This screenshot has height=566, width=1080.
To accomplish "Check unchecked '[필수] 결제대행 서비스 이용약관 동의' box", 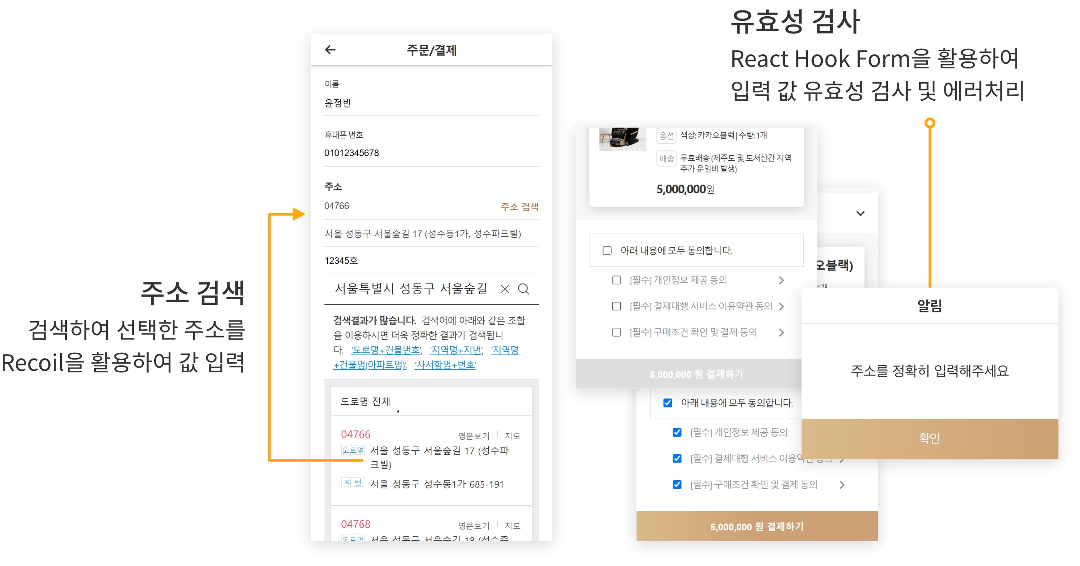I will click(x=616, y=306).
